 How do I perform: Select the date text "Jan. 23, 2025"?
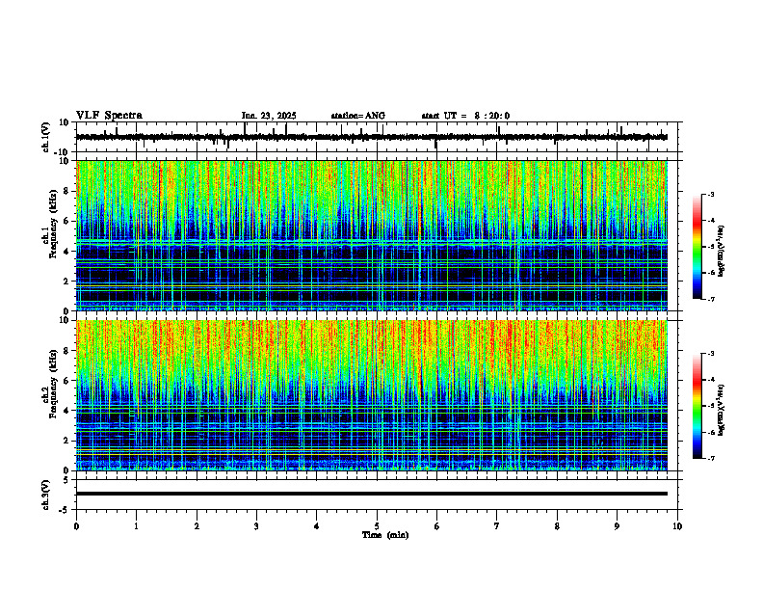tap(269, 116)
